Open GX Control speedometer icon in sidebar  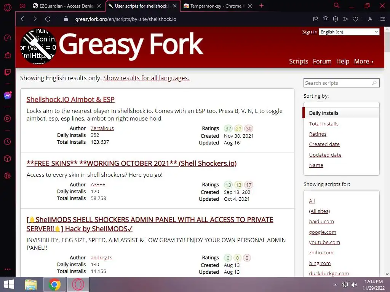point(8,38)
